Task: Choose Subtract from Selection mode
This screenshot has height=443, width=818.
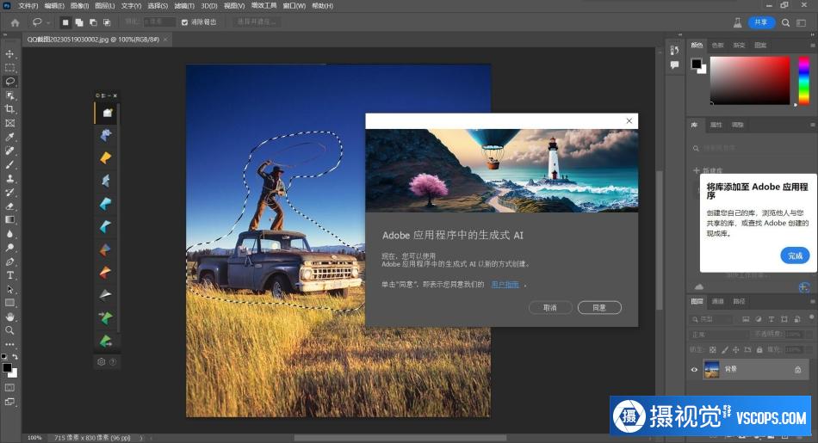Action: pyautogui.click(x=93, y=22)
